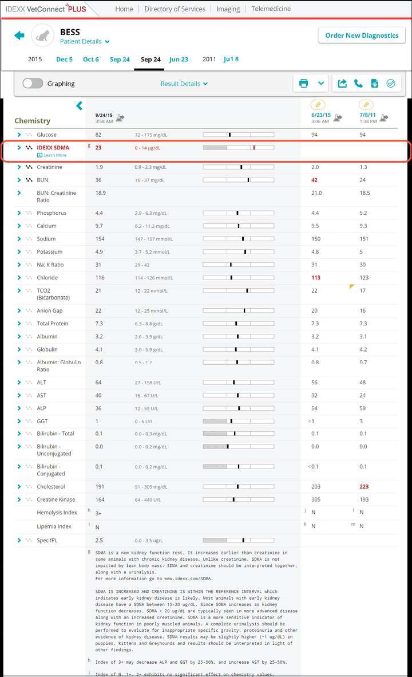Click the 6/23/15 results date link
Viewport: 412px width, 677px height.
pyautogui.click(x=321, y=115)
